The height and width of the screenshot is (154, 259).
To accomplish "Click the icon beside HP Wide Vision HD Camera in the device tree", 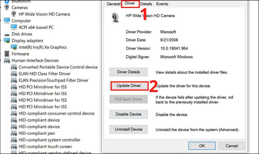I will click(x=14, y=14).
